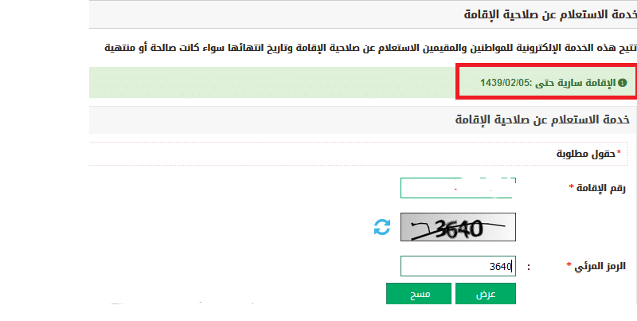Click the empty area of the green banner

272,83
